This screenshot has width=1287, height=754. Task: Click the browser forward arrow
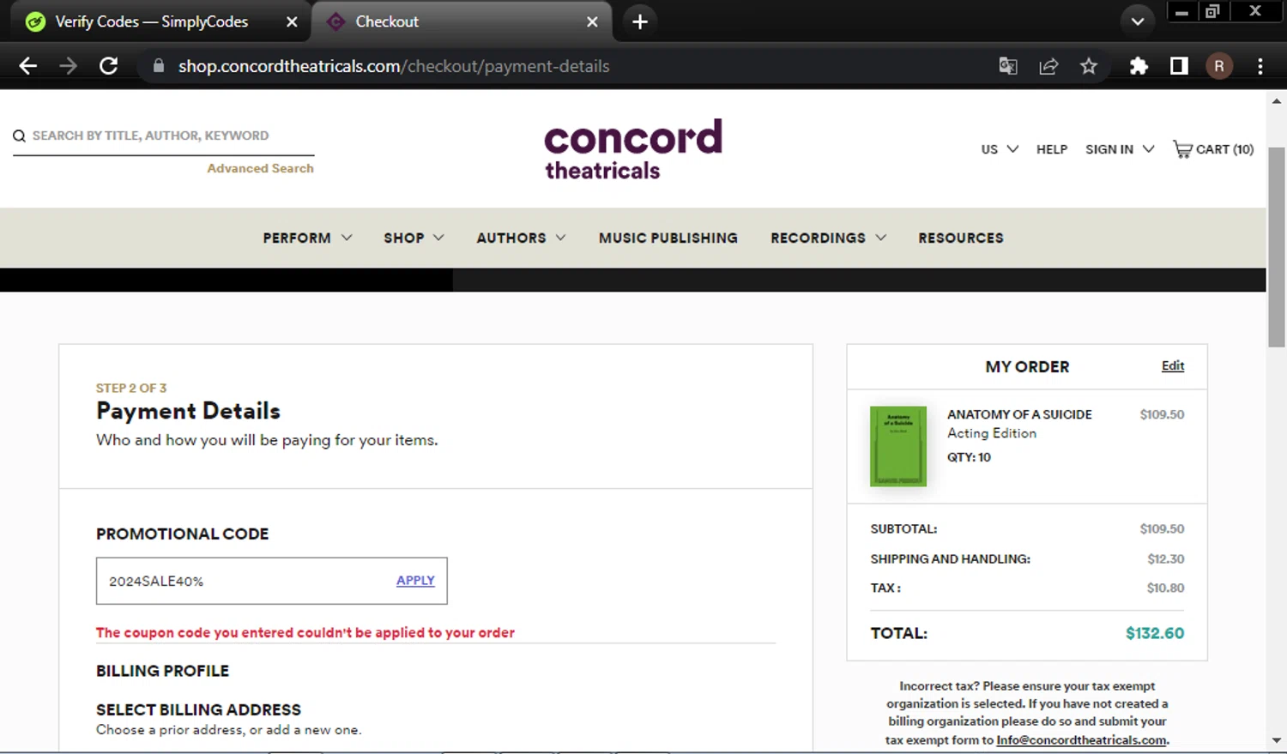pyautogui.click(x=68, y=66)
